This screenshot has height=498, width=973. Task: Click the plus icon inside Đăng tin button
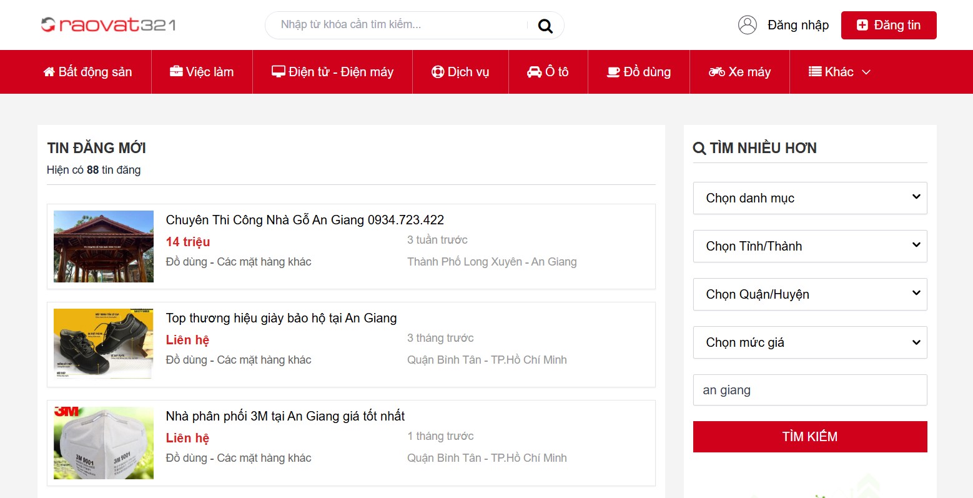click(862, 25)
